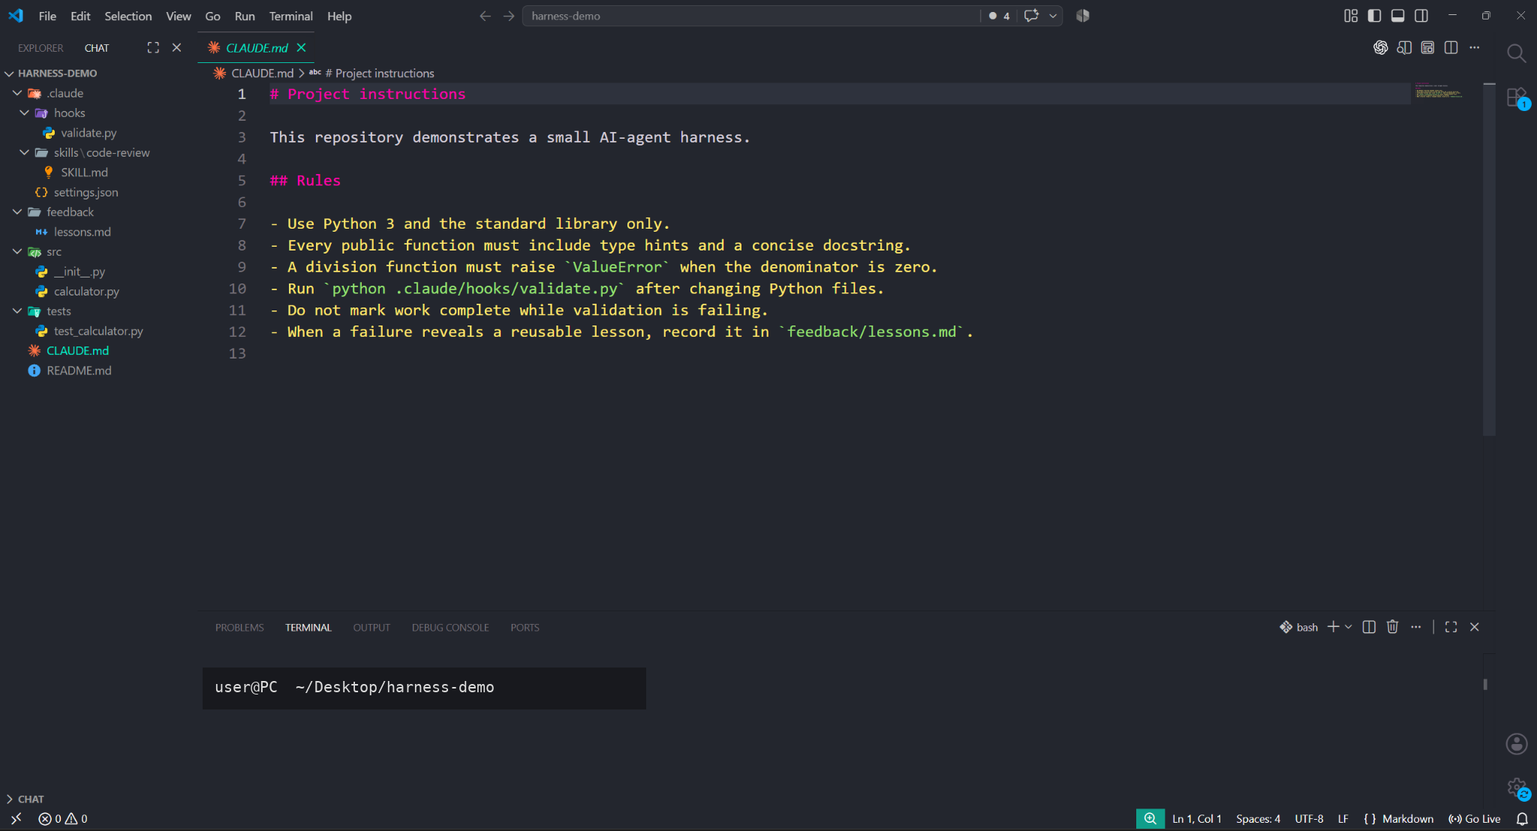Open SKILL.md file
This screenshot has height=831, width=1537.
[x=84, y=172]
